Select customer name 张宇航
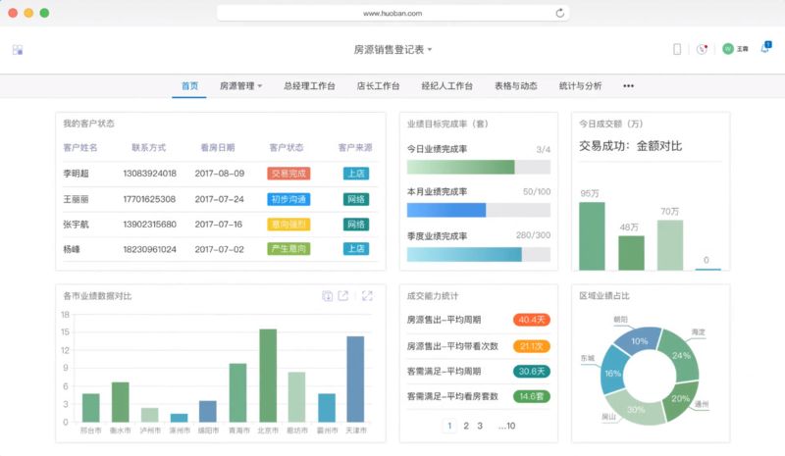Viewport: 785px width, 456px height. point(76,225)
